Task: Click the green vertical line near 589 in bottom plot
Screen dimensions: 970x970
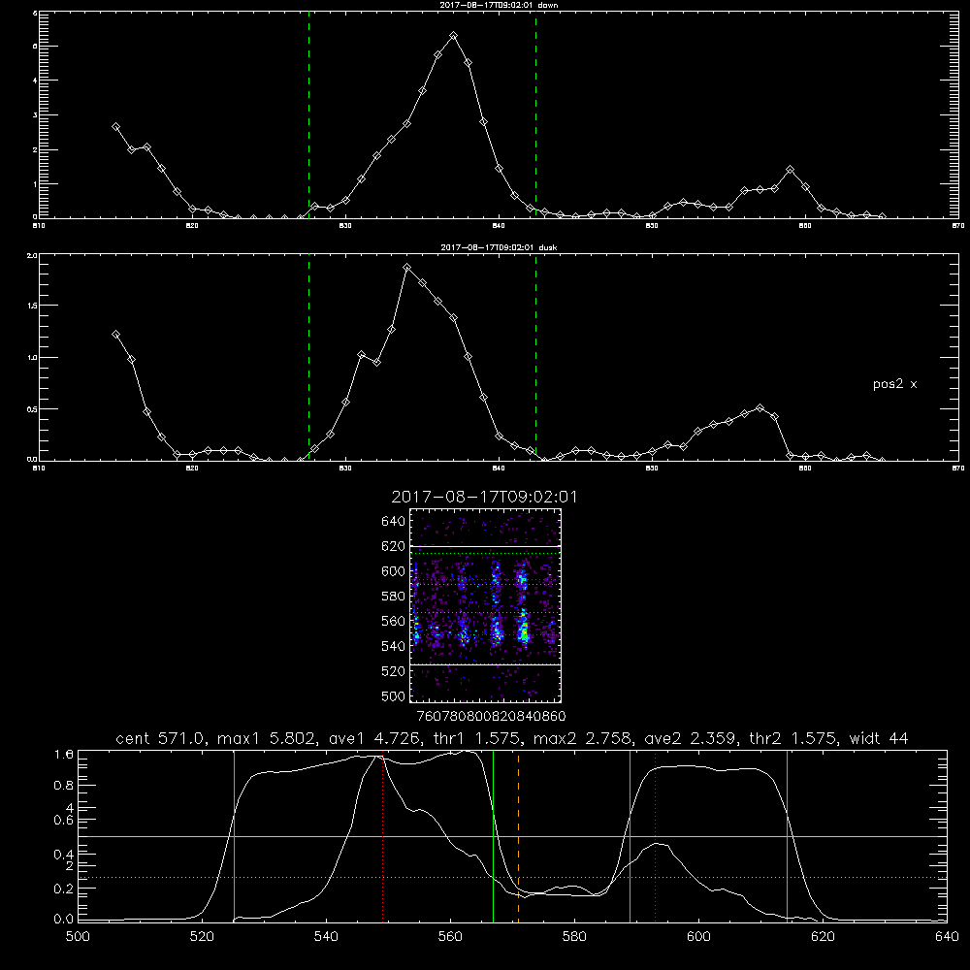Action: click(x=630, y=836)
